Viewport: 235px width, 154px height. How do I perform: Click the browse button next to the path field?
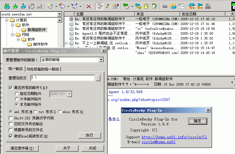pos(98,78)
